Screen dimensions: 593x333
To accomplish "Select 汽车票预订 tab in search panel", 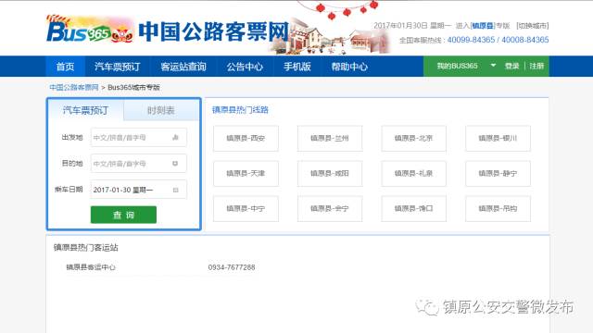I will (85, 110).
